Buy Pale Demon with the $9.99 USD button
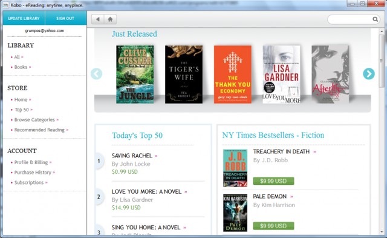This screenshot has height=238, width=387. (x=273, y=226)
